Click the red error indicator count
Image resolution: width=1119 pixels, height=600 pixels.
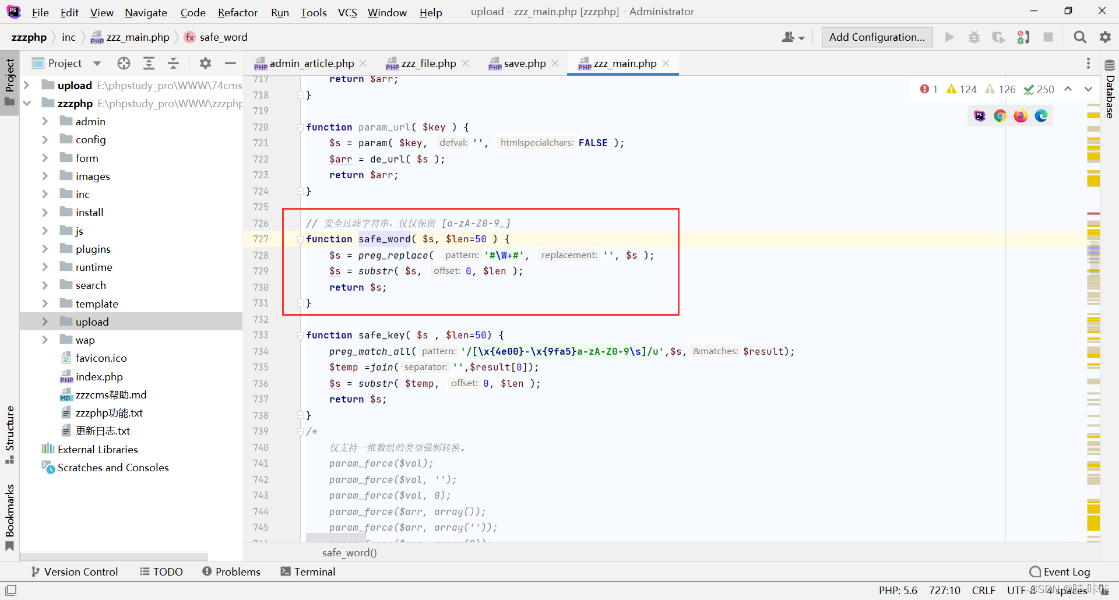(x=928, y=89)
